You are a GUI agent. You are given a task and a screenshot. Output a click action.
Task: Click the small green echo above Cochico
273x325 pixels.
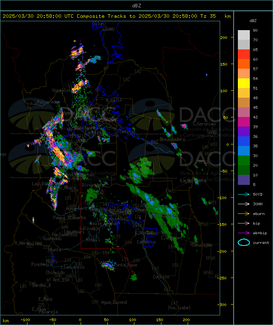point(134,277)
